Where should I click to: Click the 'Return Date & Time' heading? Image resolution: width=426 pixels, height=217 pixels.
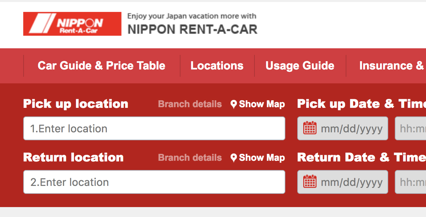click(362, 157)
